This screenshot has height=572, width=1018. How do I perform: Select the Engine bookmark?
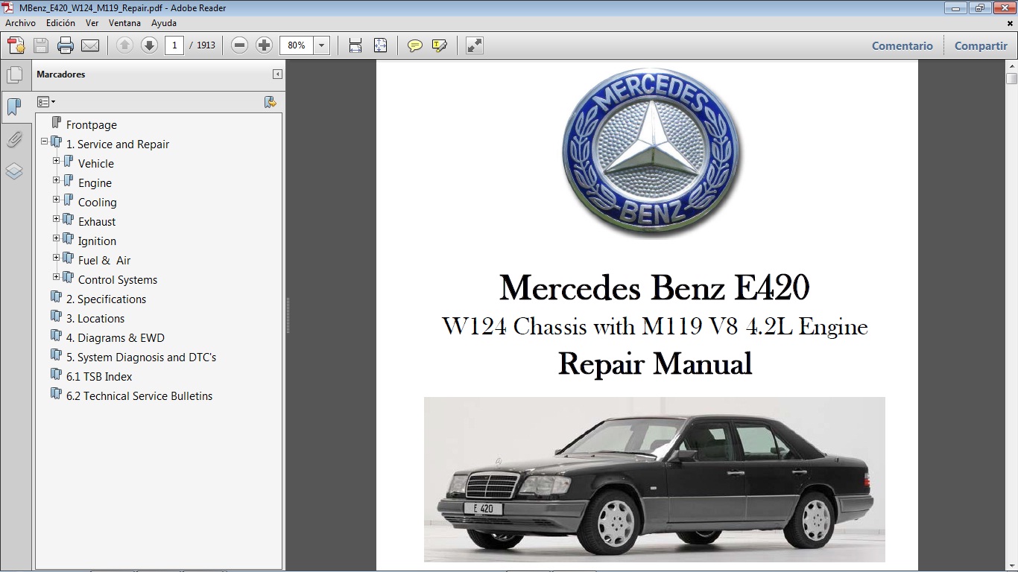pyautogui.click(x=95, y=183)
